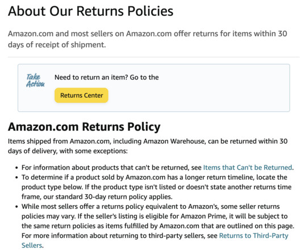The width and height of the screenshot is (301, 251).
Task: Click the yellow Returns Center button
Action: [81, 95]
